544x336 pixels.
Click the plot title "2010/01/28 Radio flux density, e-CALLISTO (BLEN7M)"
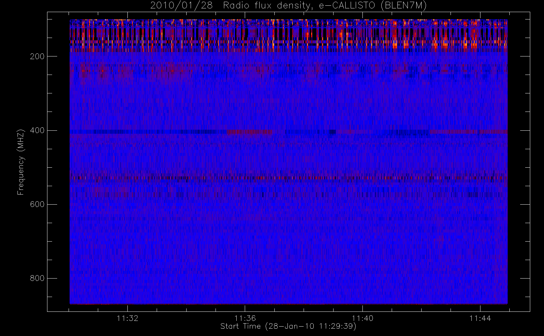coord(288,6)
